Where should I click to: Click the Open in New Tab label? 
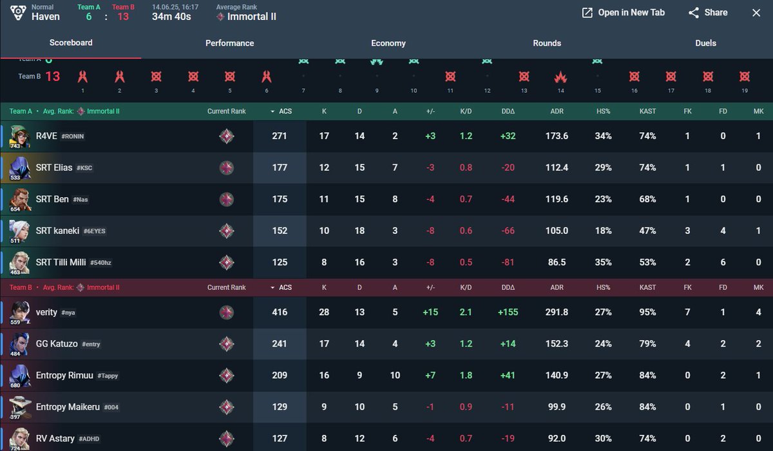pyautogui.click(x=631, y=13)
